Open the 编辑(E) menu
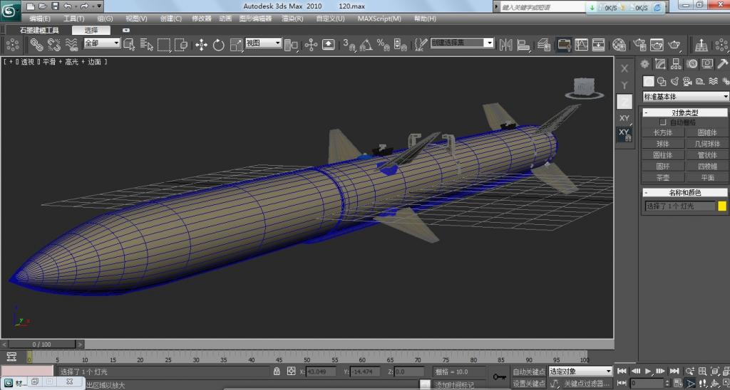This screenshot has height=390, width=730. pos(39,19)
